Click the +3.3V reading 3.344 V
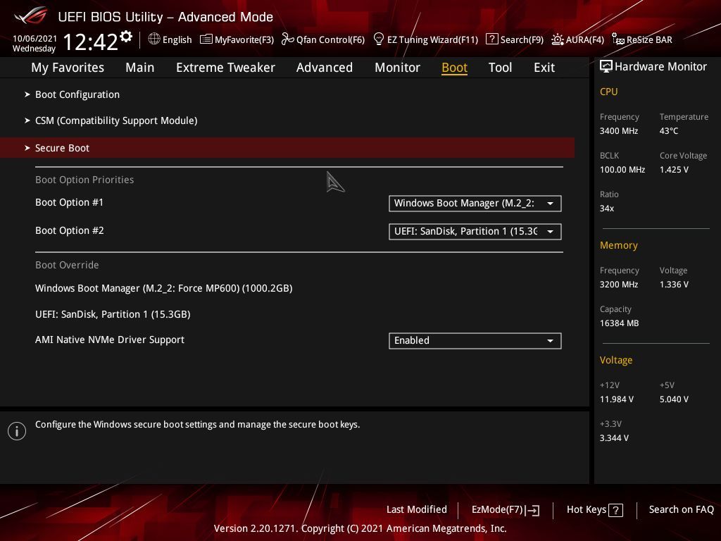The height and width of the screenshot is (541, 721). tap(614, 438)
